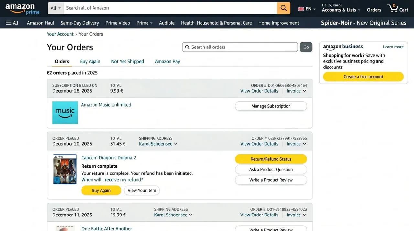Select the Orders tab

[62, 62]
